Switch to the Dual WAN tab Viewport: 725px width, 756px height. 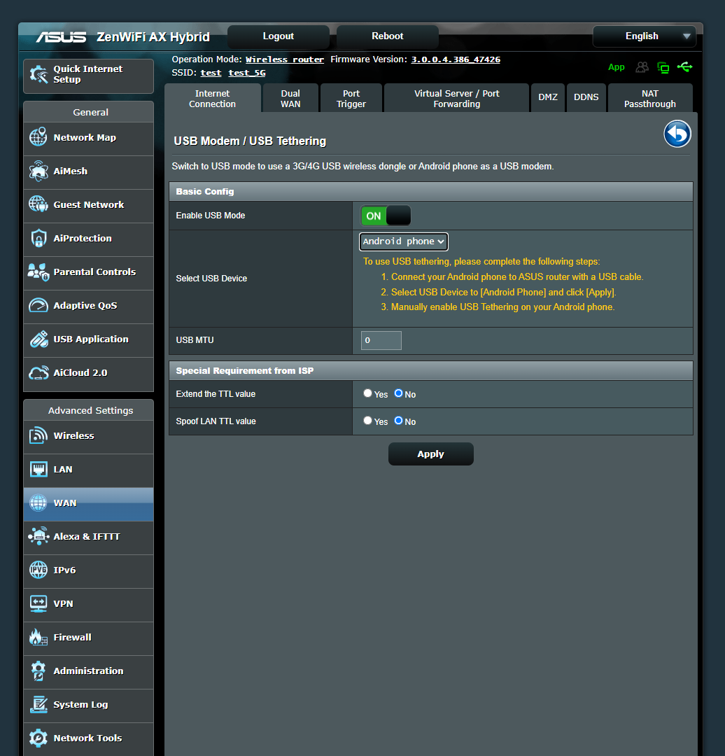(290, 97)
